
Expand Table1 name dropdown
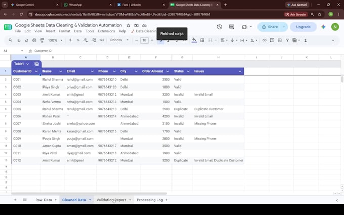28,64
